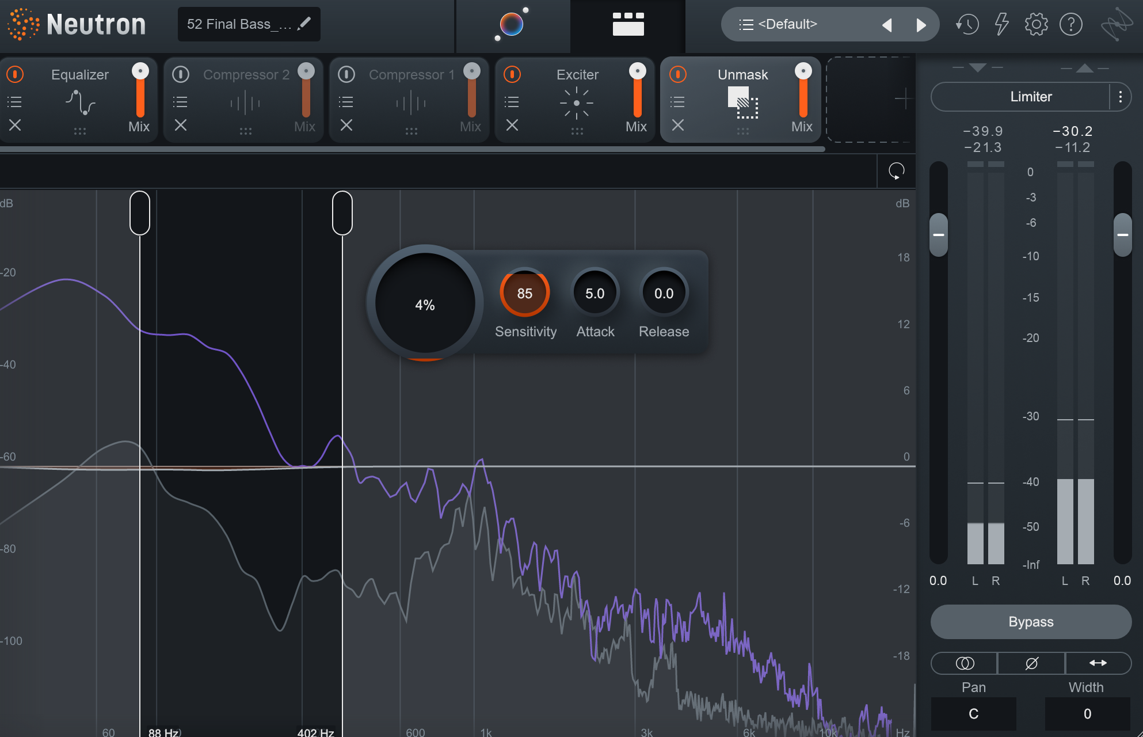Click the Neutron logo icon
Image resolution: width=1143 pixels, height=737 pixels.
23,24
